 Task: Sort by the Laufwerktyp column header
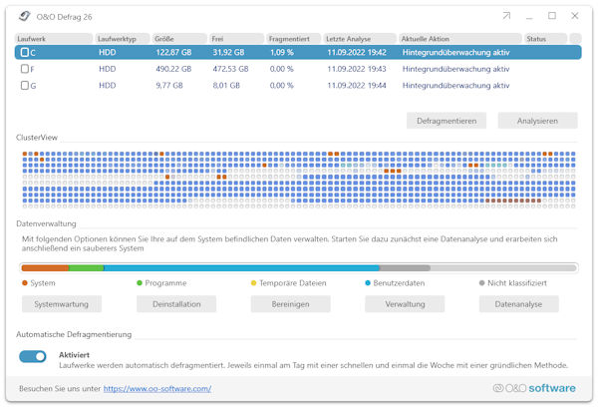(122, 39)
